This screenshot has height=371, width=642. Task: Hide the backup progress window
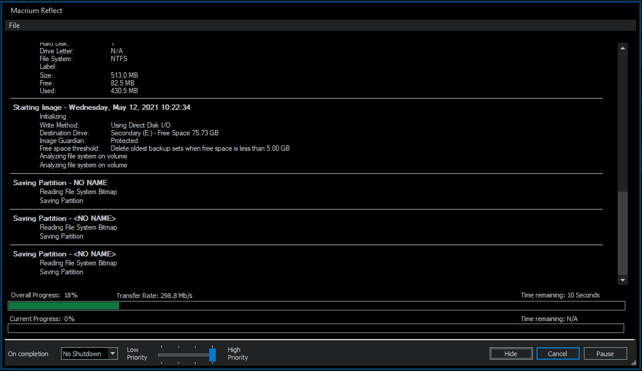click(x=511, y=353)
